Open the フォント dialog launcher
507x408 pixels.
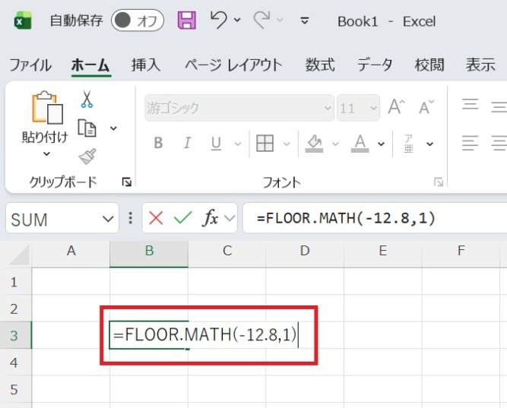[x=439, y=182]
